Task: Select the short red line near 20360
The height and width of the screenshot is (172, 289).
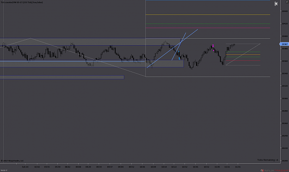Action: pos(243,61)
